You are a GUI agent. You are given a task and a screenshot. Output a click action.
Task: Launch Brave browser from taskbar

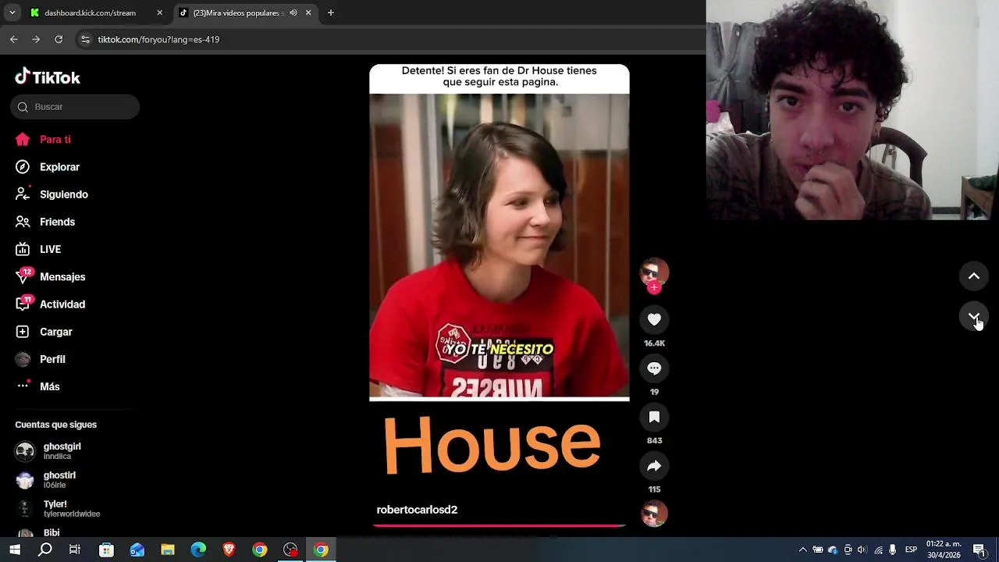click(229, 550)
